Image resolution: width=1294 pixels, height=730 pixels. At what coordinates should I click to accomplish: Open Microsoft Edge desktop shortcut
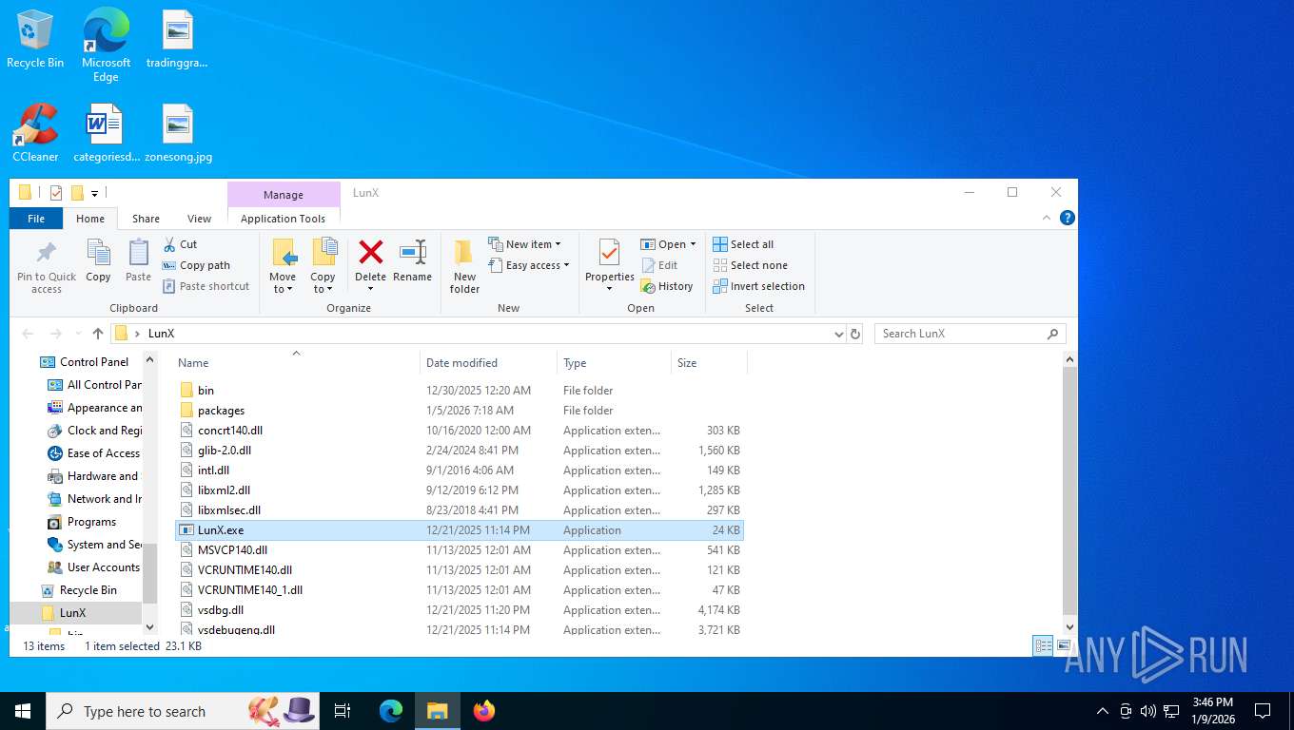coord(106,45)
